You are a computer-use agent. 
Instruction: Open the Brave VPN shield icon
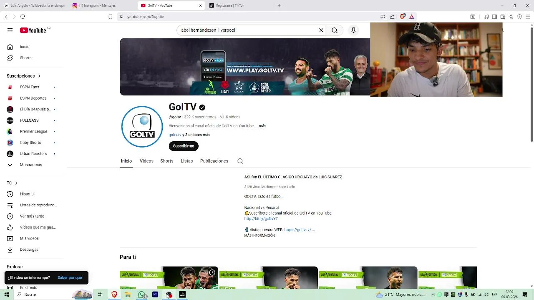click(519, 17)
